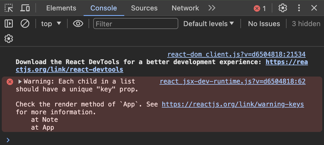The image size is (324, 145).
Task: Open the top JavaScript context dropdown
Action: coord(51,23)
